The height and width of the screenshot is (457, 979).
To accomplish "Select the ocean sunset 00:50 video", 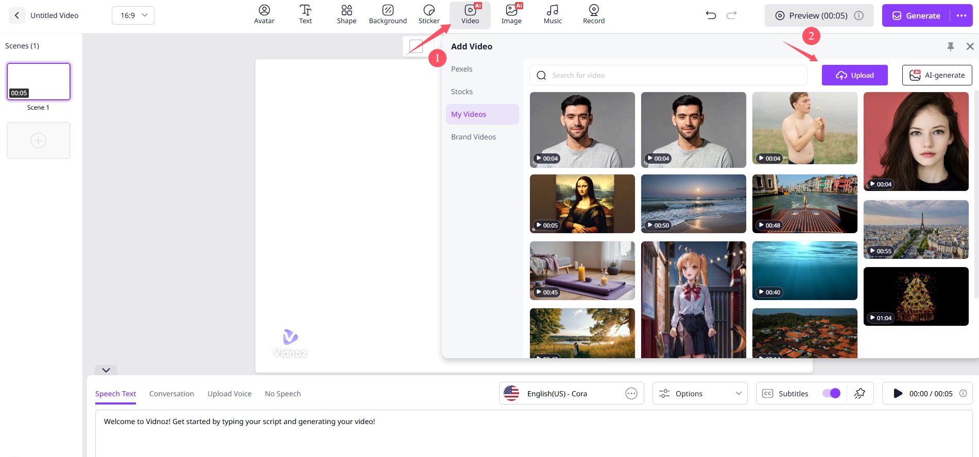I will tap(694, 204).
